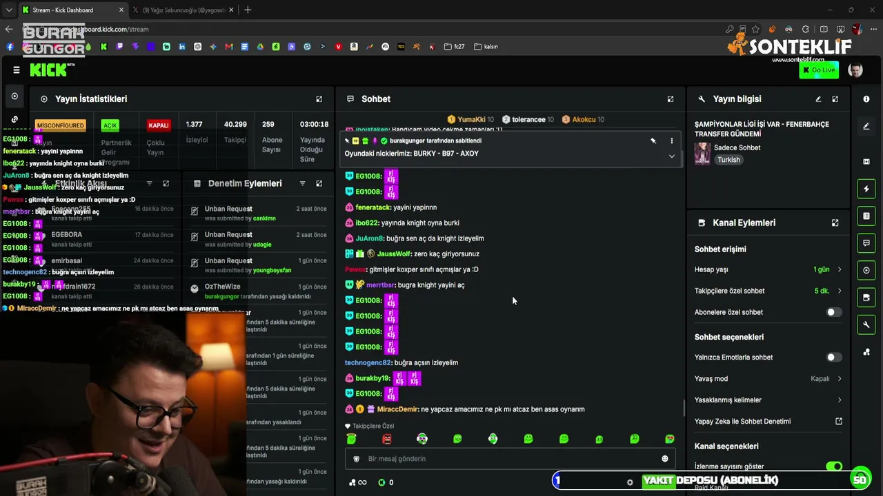This screenshot has height=496, width=883.
Task: Open the Unban Request from youngboysfan
Action: pos(259,265)
